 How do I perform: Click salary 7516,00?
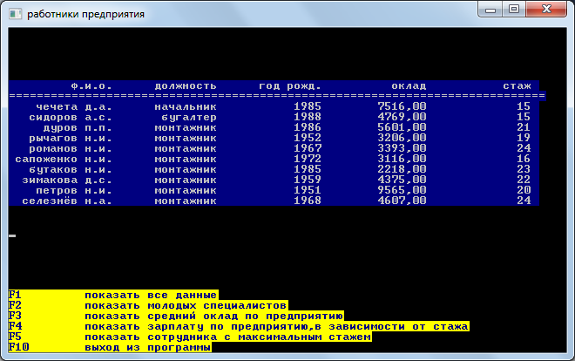(x=402, y=106)
